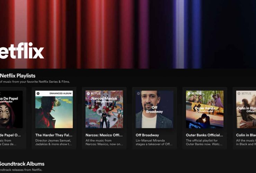Click description 'The official playlist for Outer Banks'
This screenshot has width=256, height=173.
(204, 142)
